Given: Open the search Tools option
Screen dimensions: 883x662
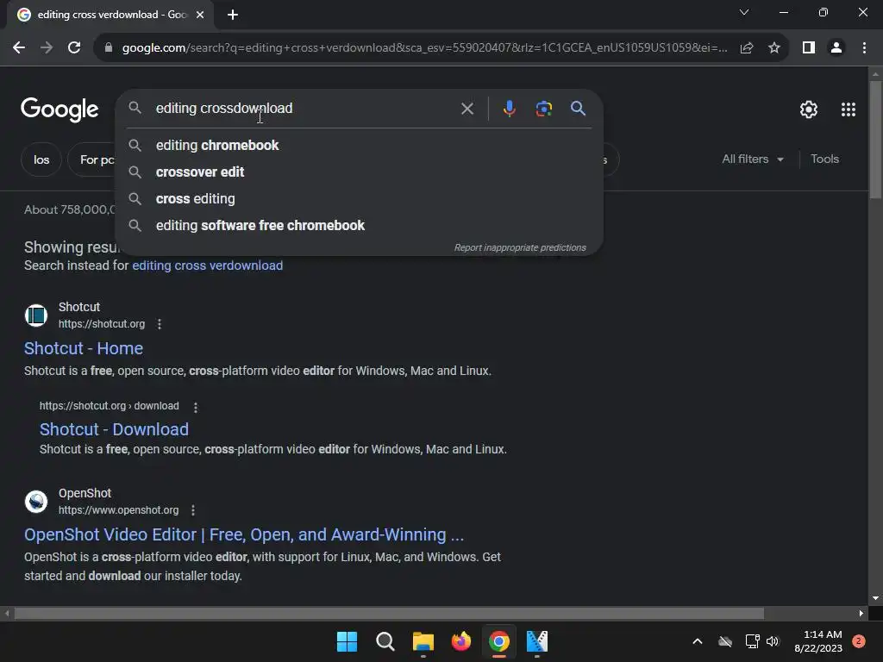Looking at the screenshot, I should (824, 159).
